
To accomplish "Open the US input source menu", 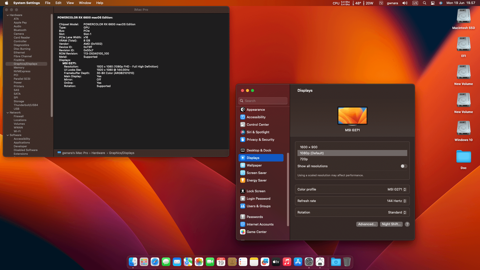I will 415,3.
